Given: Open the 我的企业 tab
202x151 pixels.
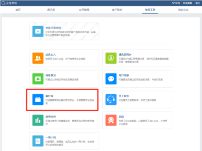Looking at the screenshot, I should point(183,10).
